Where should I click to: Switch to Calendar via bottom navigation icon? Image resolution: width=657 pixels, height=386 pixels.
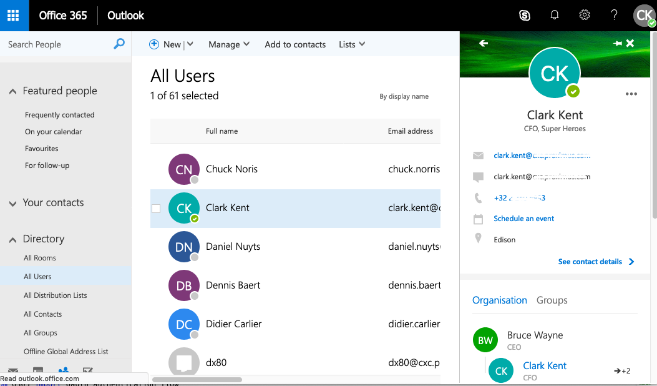[38, 370]
